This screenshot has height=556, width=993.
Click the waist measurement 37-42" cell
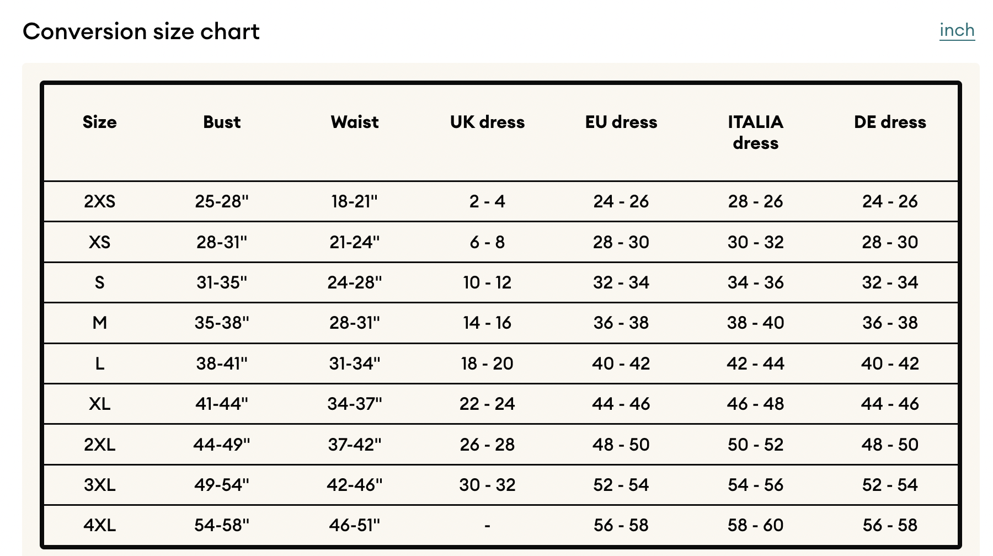pyautogui.click(x=355, y=445)
